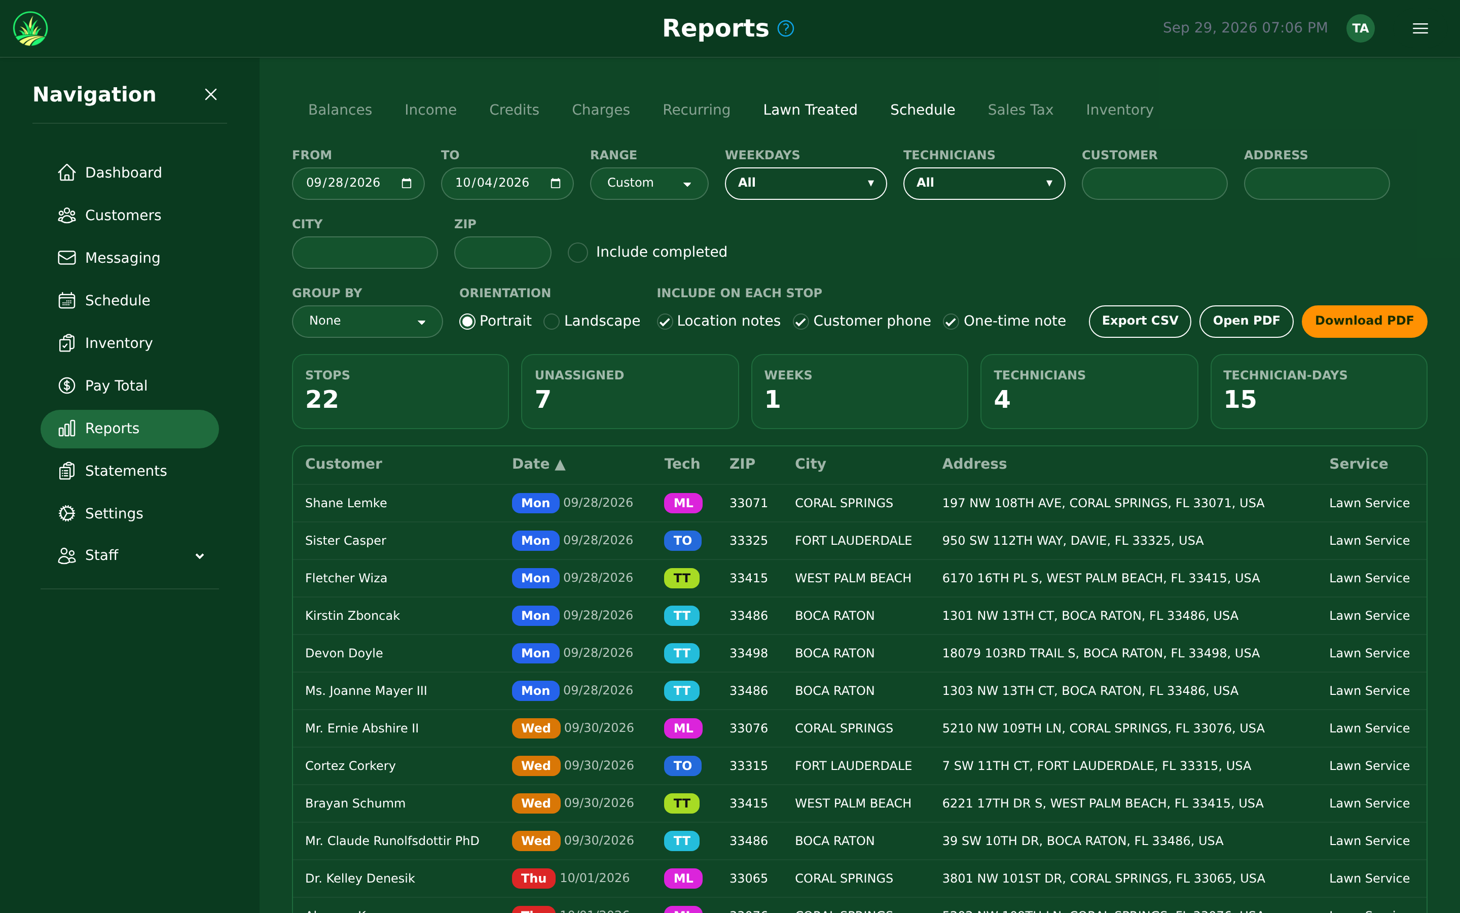Image resolution: width=1460 pixels, height=913 pixels.
Task: Click the ZIP filter input field
Action: tap(502, 253)
